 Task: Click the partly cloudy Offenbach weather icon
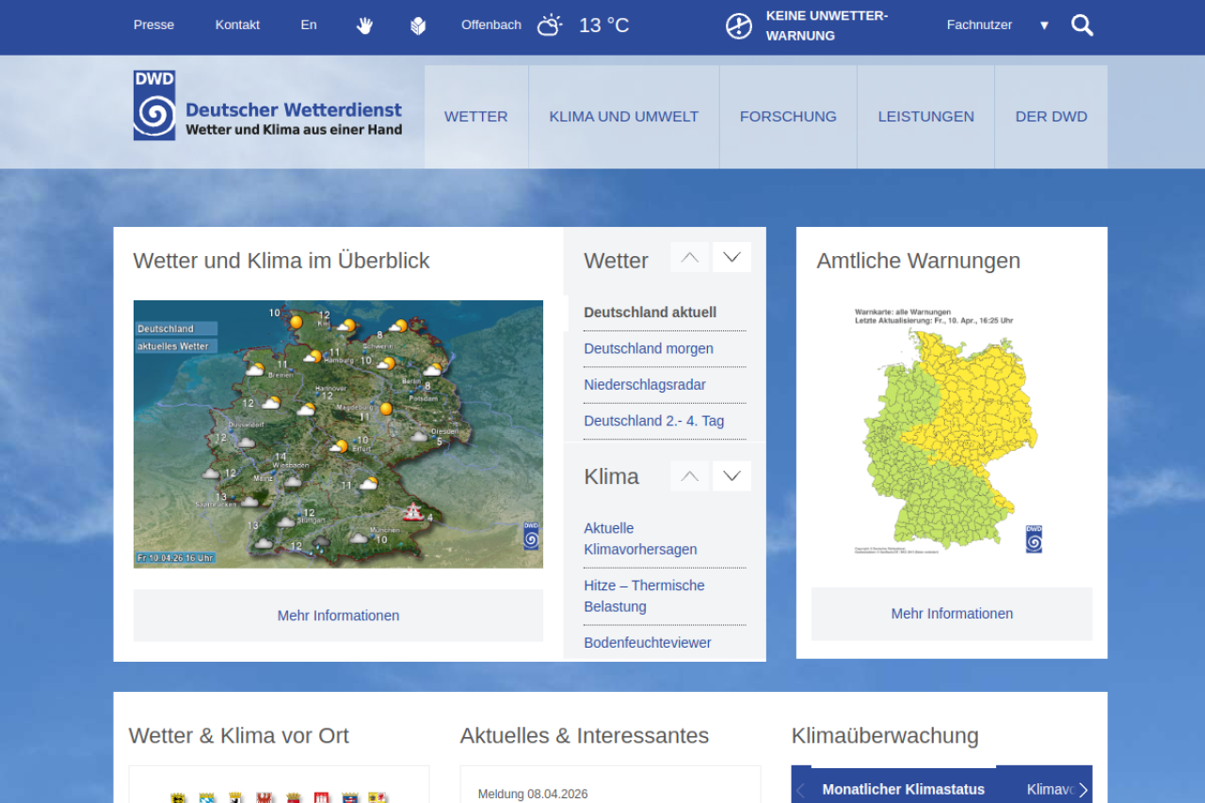pyautogui.click(x=550, y=25)
